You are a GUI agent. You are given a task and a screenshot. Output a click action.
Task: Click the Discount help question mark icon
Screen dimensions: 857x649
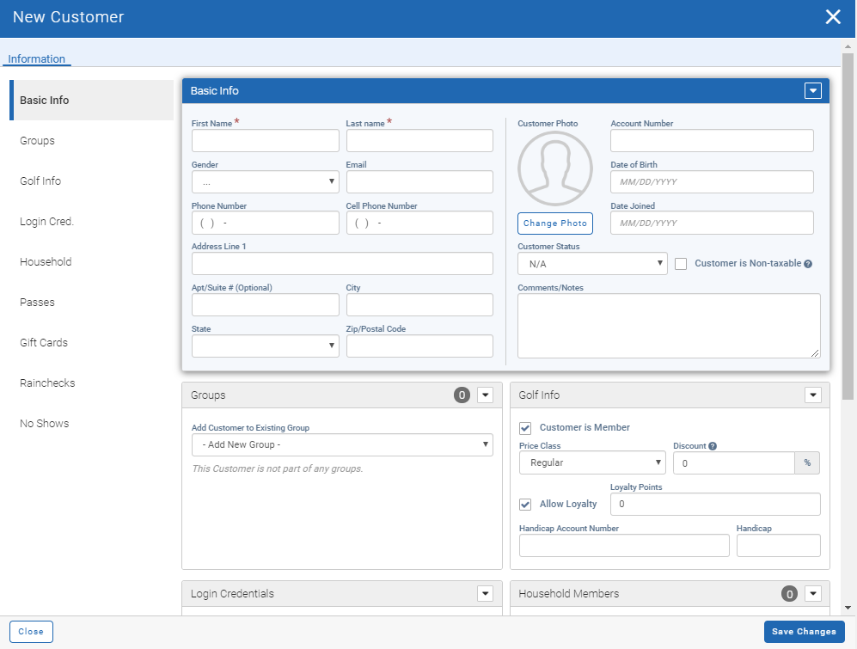coord(713,446)
